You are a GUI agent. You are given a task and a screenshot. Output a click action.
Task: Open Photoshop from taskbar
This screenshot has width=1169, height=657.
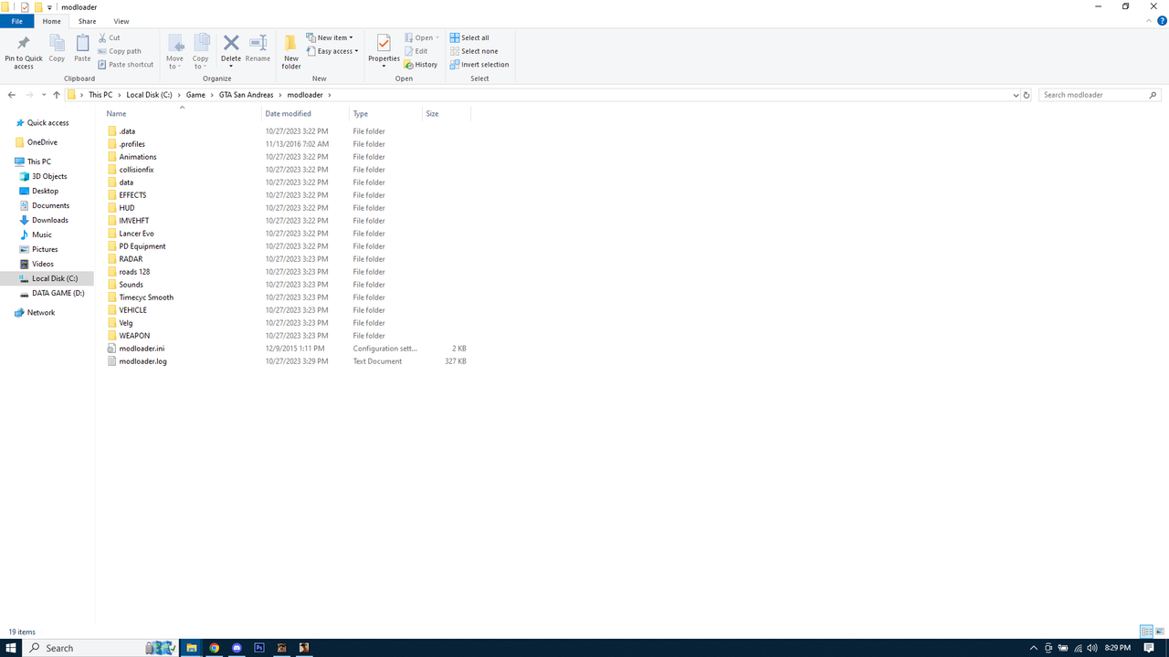[x=259, y=648]
